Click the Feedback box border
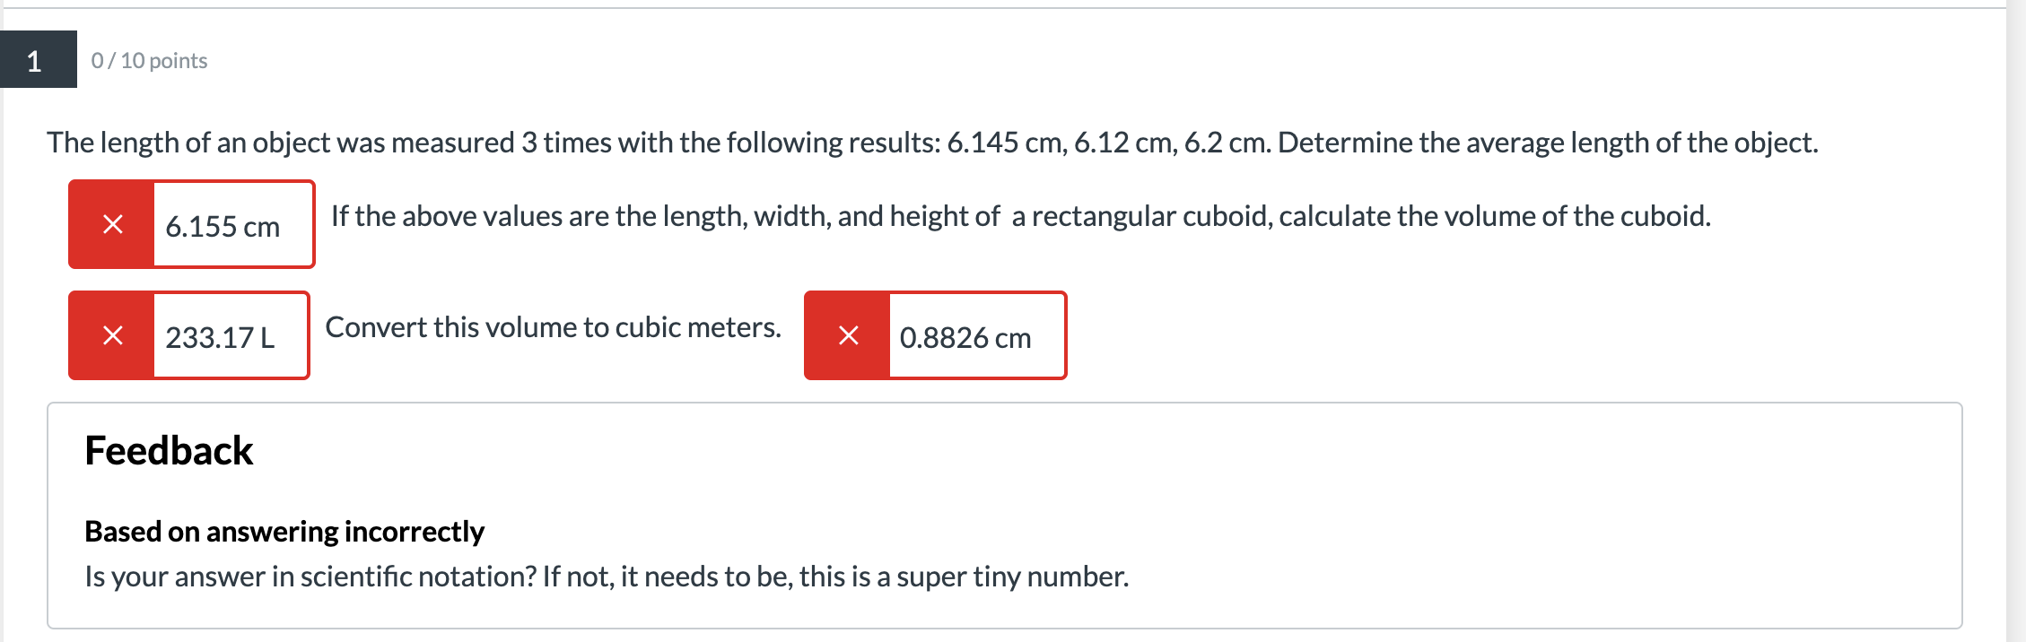The height and width of the screenshot is (642, 2026). (x=1013, y=404)
